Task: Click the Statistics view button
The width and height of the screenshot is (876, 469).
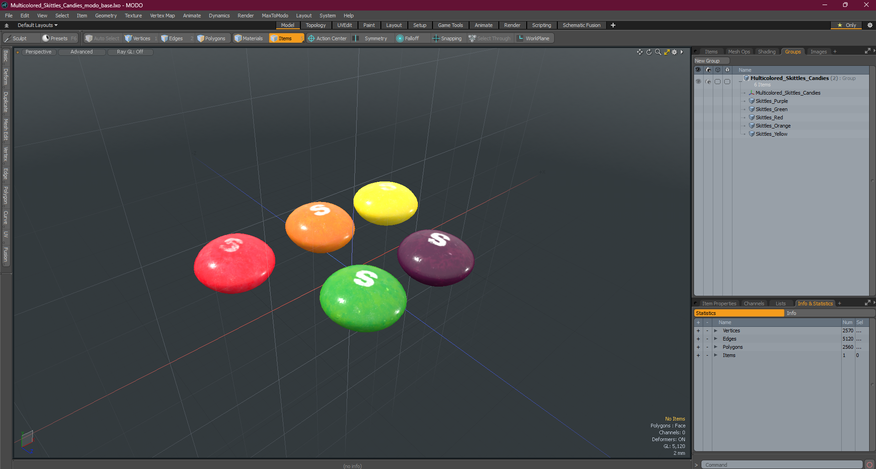Action: point(739,313)
